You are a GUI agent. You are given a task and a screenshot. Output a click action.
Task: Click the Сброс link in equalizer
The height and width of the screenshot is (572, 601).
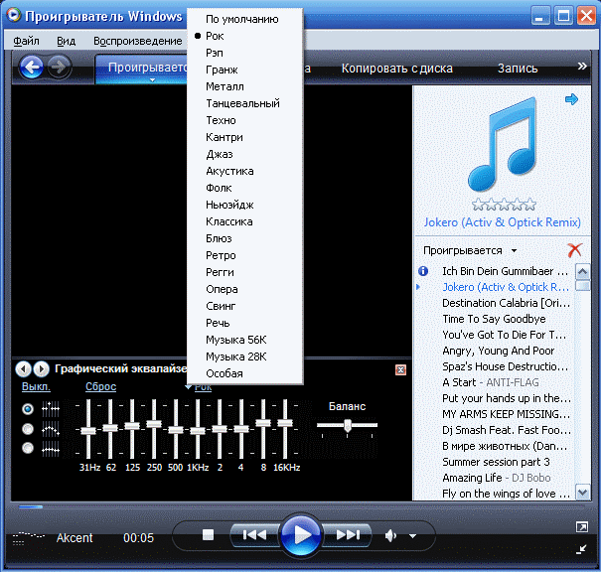[x=101, y=387]
